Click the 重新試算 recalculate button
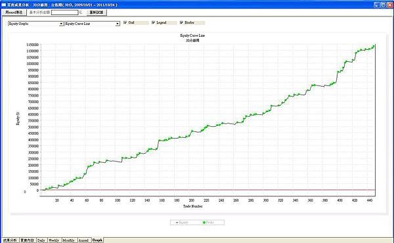Screen dimensions: 394x243 click(x=97, y=12)
